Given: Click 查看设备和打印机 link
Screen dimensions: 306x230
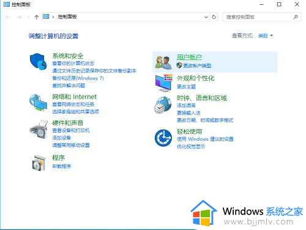Looking at the screenshot, I should (71, 130).
